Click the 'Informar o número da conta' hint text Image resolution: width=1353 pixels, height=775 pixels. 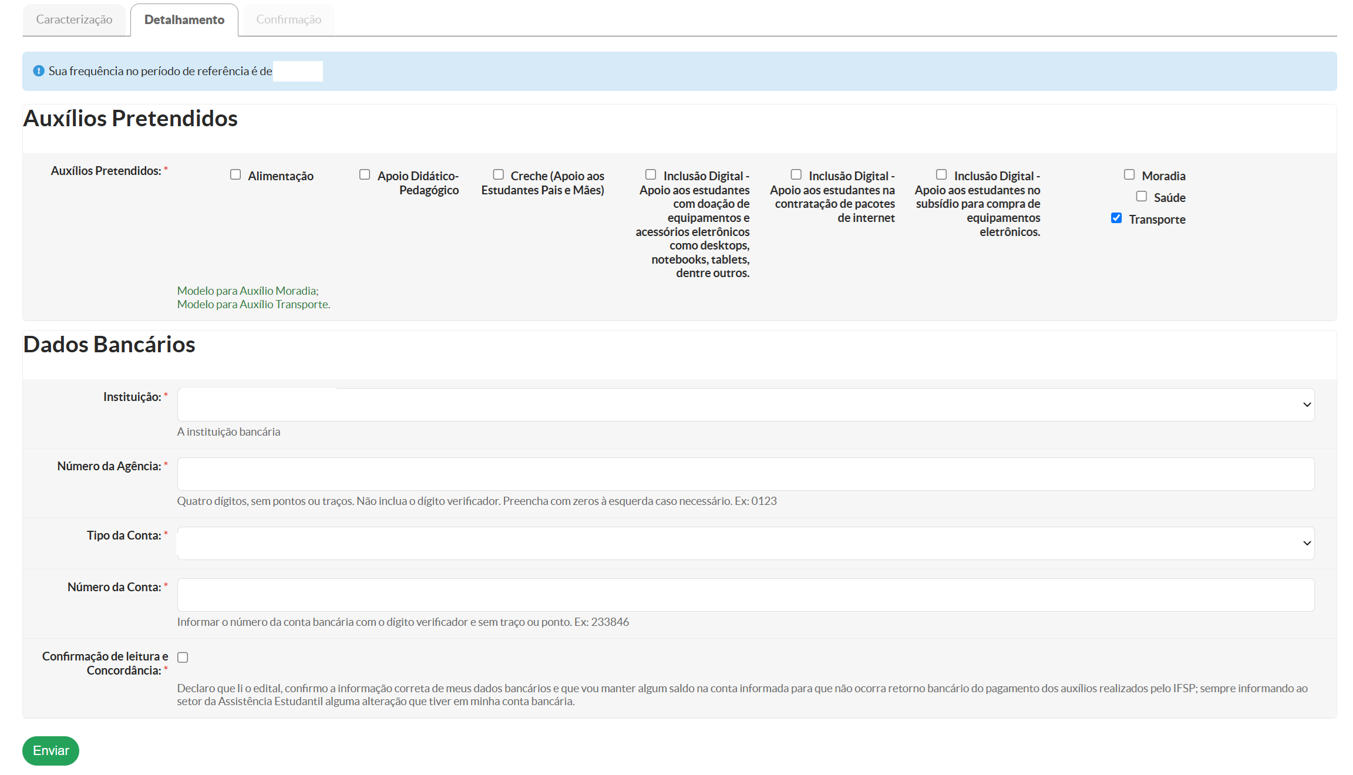pyautogui.click(x=403, y=622)
